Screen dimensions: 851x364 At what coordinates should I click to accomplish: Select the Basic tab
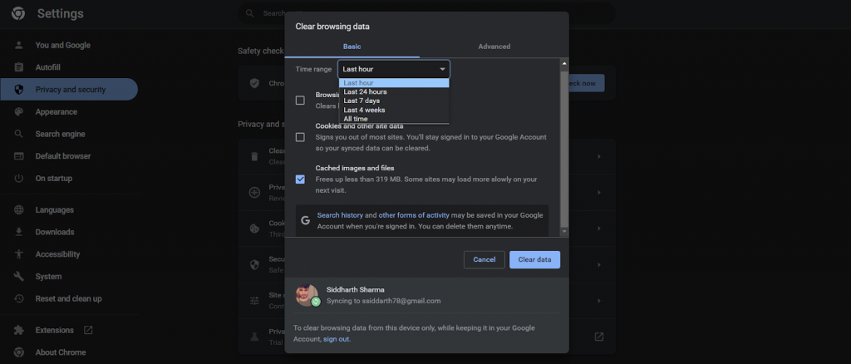point(352,47)
